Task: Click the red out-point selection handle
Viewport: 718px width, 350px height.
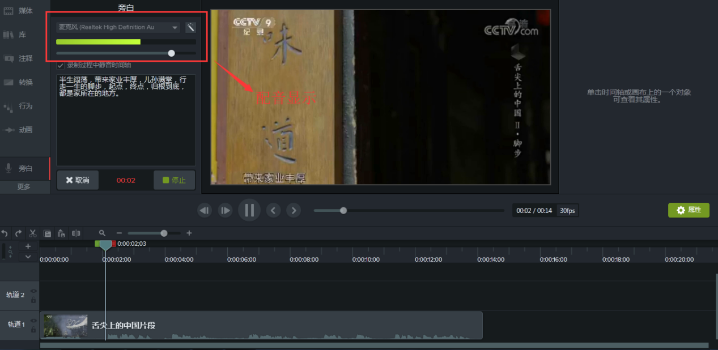Action: tap(113, 244)
